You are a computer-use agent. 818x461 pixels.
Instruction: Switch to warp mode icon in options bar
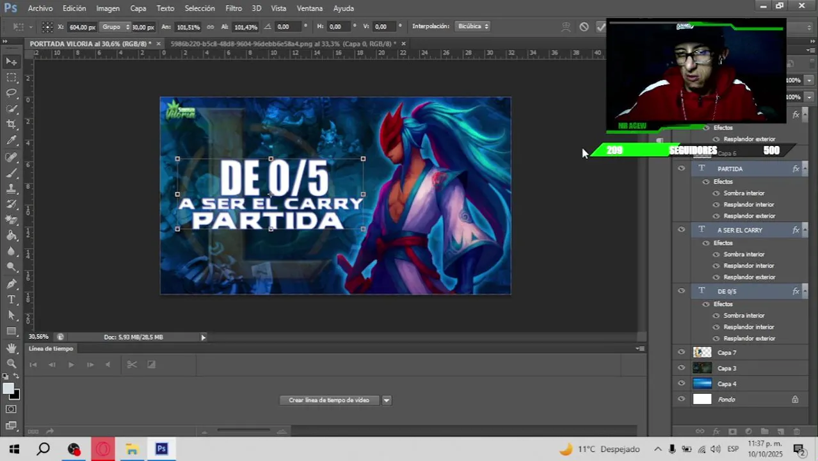point(566,27)
